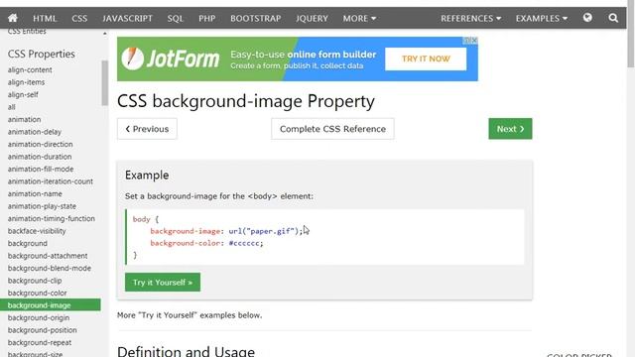Click the ad info icon on banner
The height and width of the screenshot is (357, 635).
pos(467,41)
